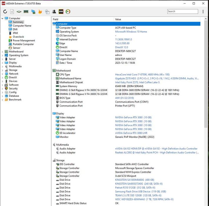Open the motherboard chip toolbar icon
The width and height of the screenshot is (209, 206).
(x=19, y=11)
